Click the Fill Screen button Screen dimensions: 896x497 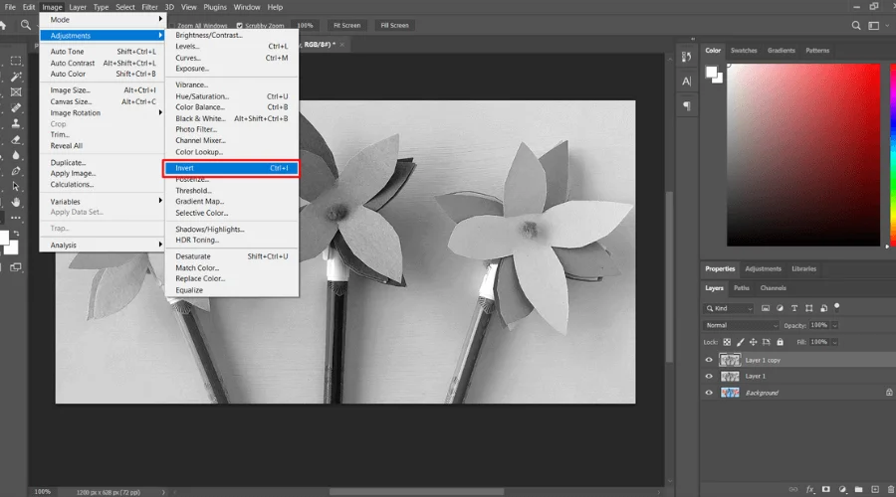(395, 25)
